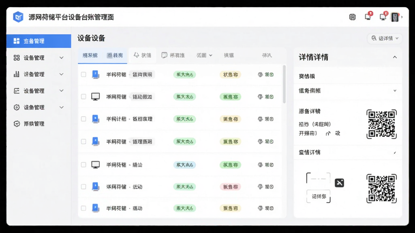Click the action icon ending the fourth row
The image size is (415, 233).
(x=266, y=142)
